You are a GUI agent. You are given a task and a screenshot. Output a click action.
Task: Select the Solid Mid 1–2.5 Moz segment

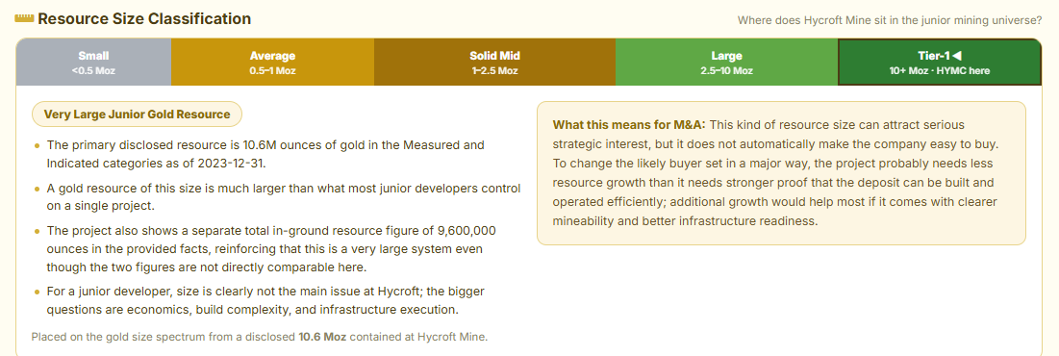(494, 63)
